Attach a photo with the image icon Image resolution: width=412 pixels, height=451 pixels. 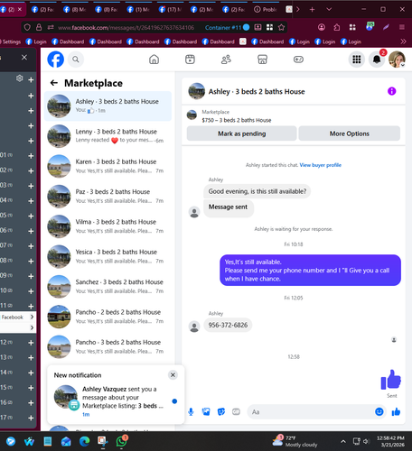tap(206, 411)
